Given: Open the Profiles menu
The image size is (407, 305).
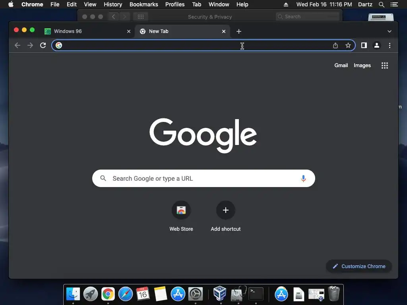Looking at the screenshot, I should [x=175, y=4].
